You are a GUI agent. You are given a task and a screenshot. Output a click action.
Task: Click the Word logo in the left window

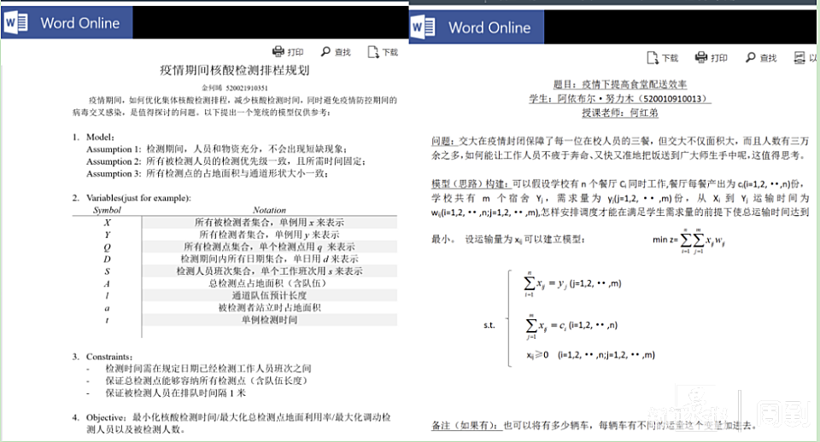pyautogui.click(x=16, y=23)
